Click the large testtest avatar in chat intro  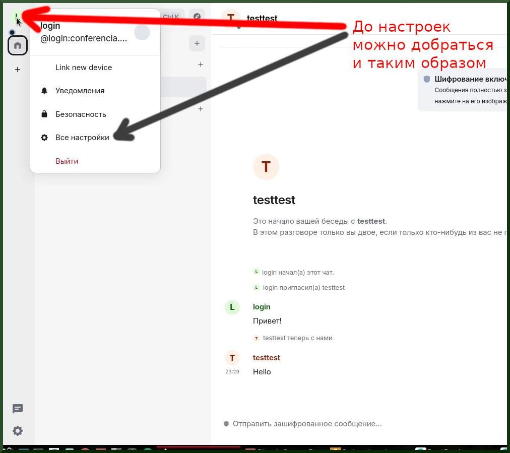(x=266, y=167)
